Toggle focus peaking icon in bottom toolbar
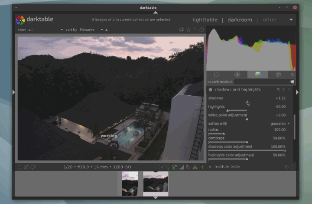This screenshot has width=312, height=204. click(x=161, y=167)
